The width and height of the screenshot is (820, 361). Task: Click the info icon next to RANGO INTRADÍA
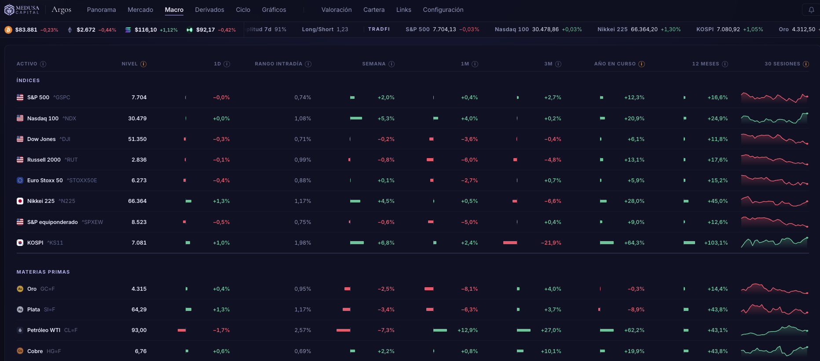click(308, 64)
